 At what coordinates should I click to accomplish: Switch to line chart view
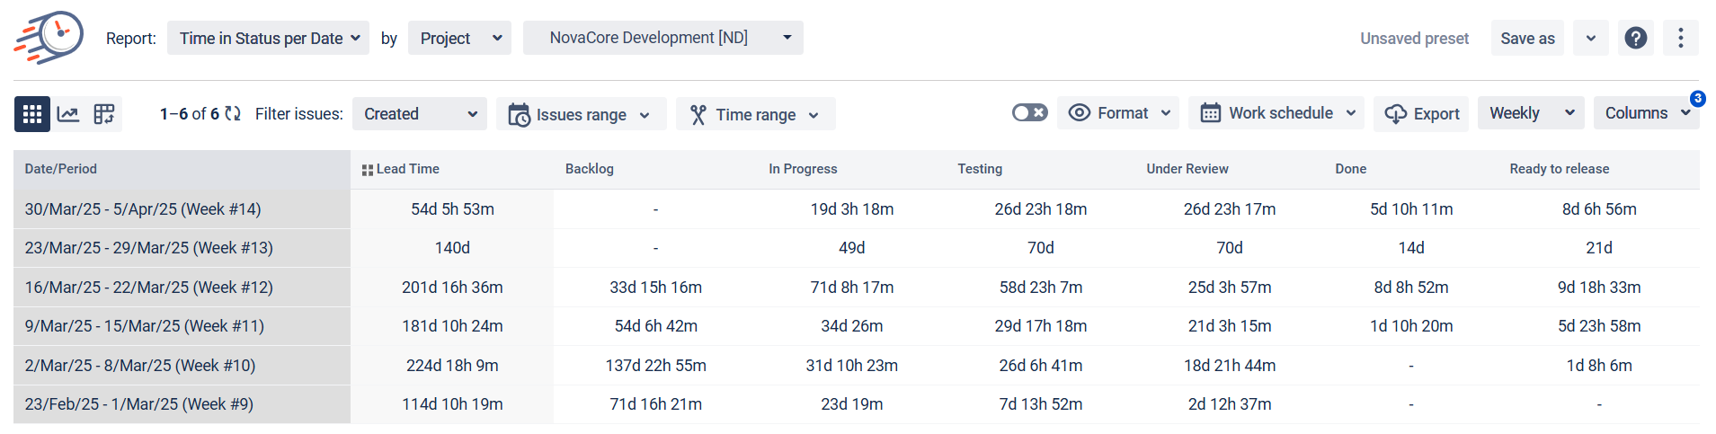[68, 114]
